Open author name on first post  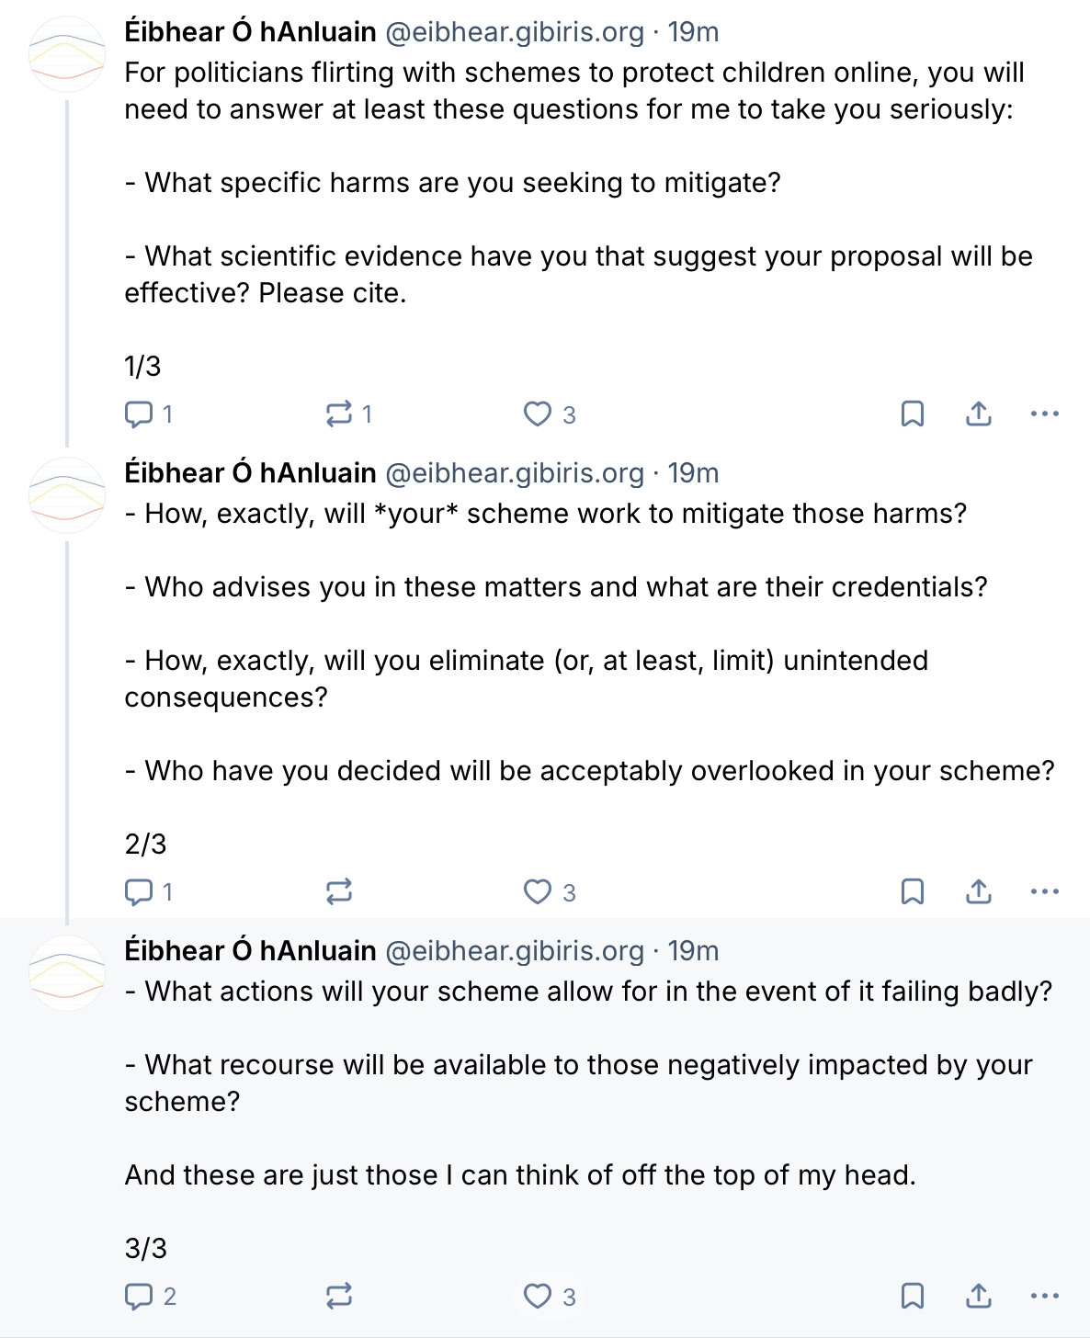[250, 32]
